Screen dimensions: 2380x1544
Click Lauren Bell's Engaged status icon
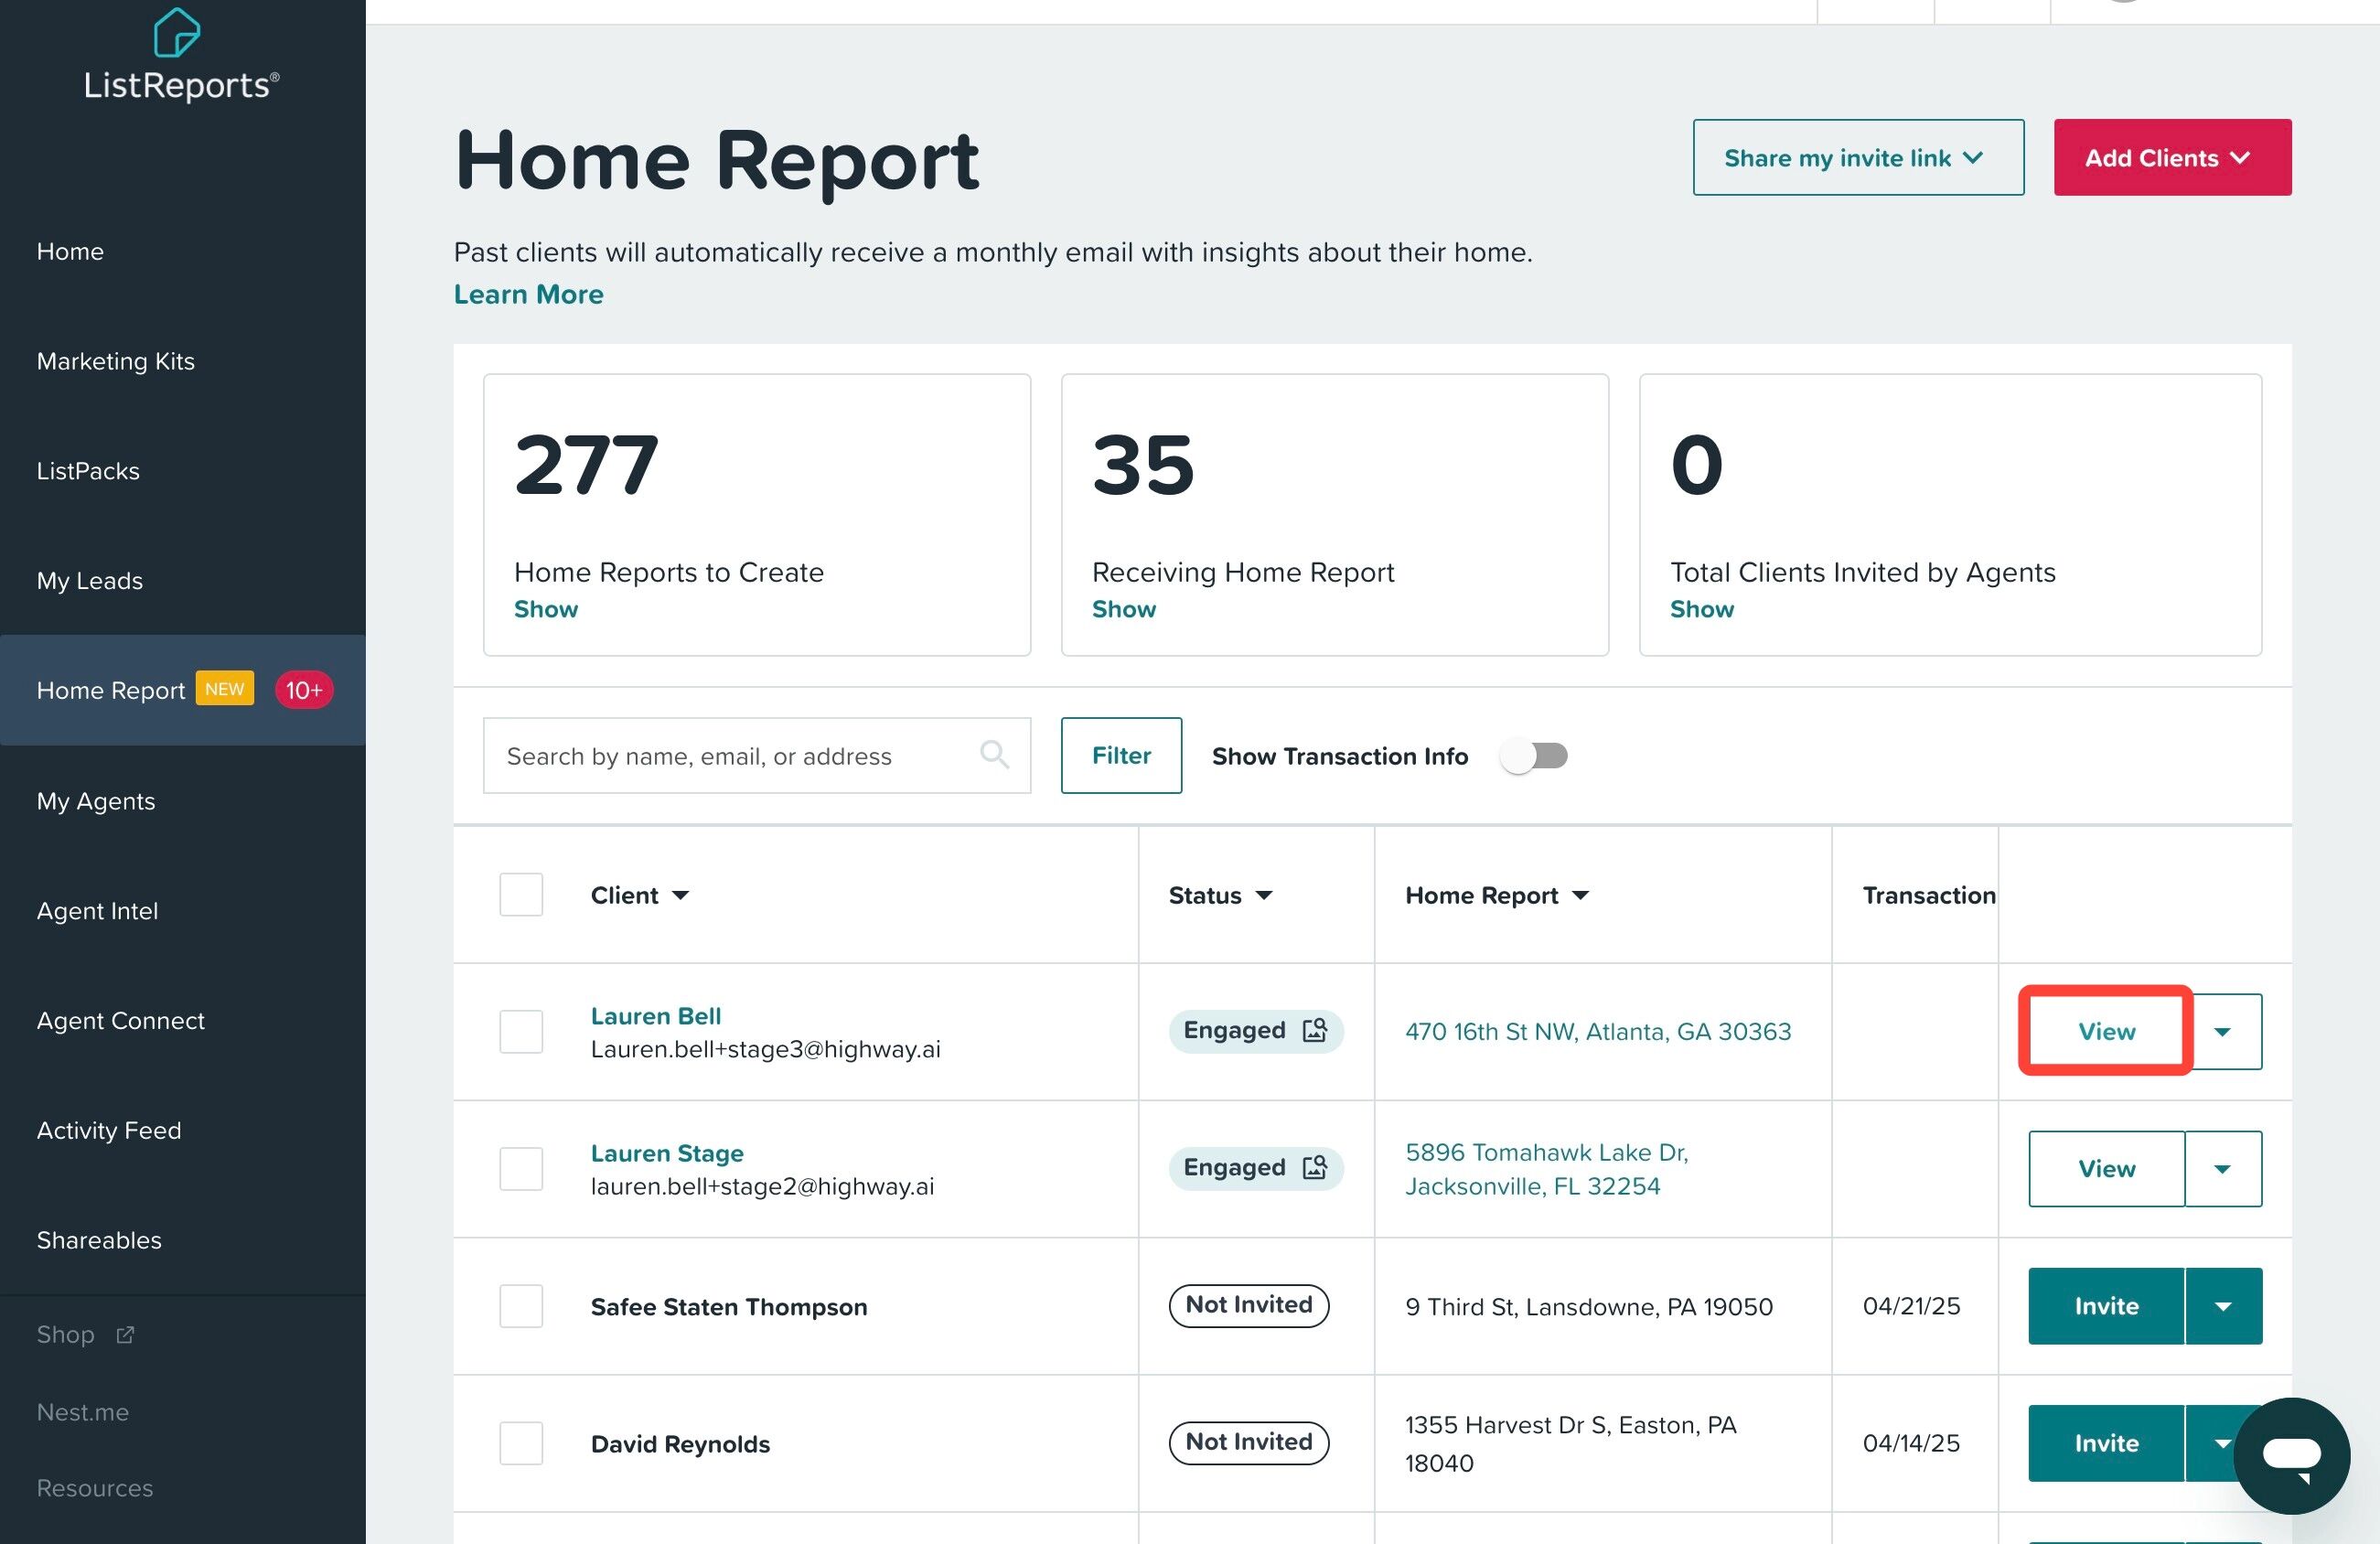pyautogui.click(x=1314, y=1030)
